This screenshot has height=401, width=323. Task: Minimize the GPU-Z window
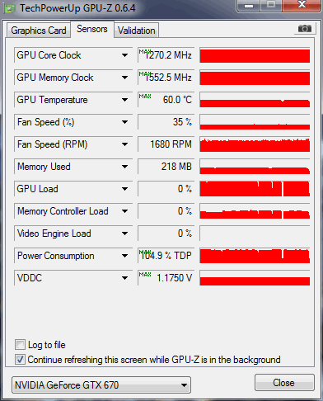coord(249,6)
